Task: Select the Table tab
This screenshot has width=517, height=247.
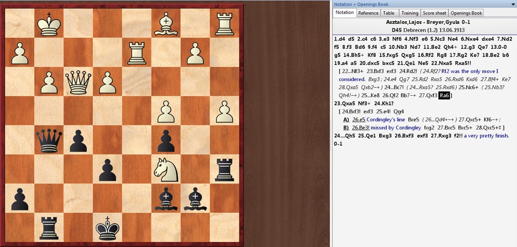Action: (389, 13)
